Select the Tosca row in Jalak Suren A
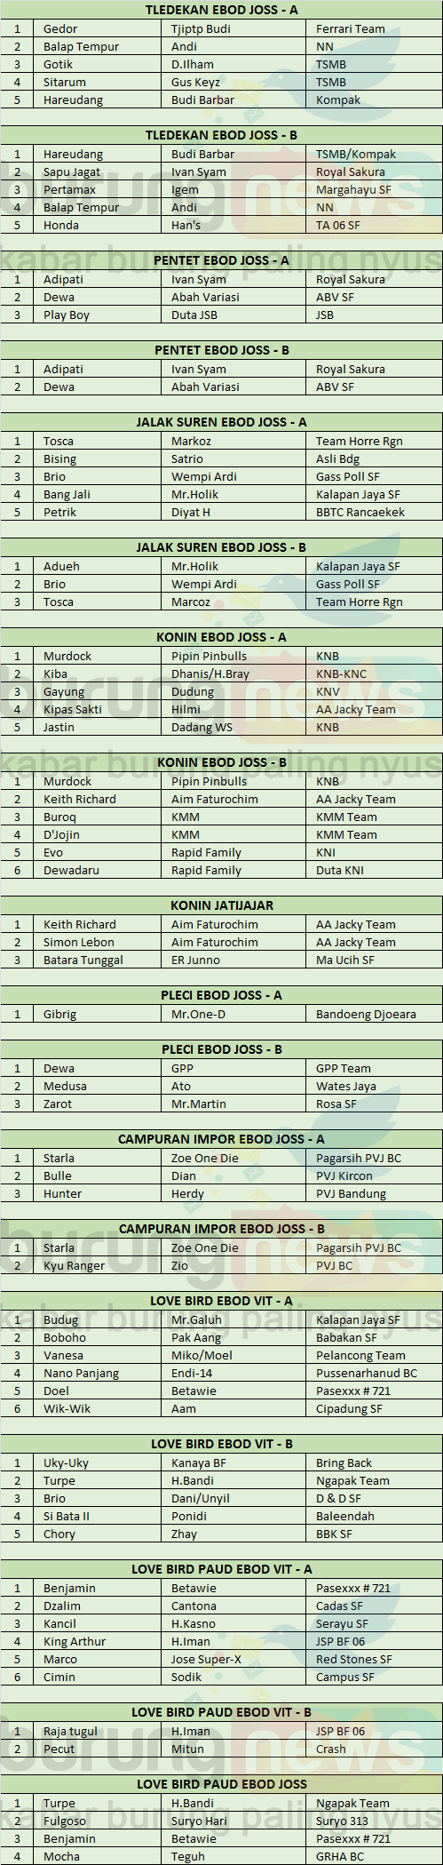Viewport: 443px width, 1865px height. tap(221, 441)
